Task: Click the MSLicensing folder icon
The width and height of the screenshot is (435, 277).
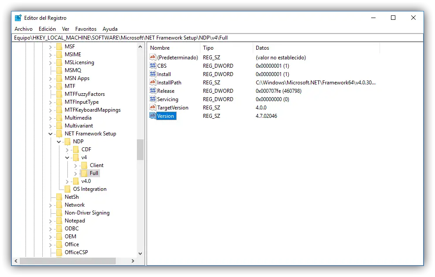Action: point(59,62)
